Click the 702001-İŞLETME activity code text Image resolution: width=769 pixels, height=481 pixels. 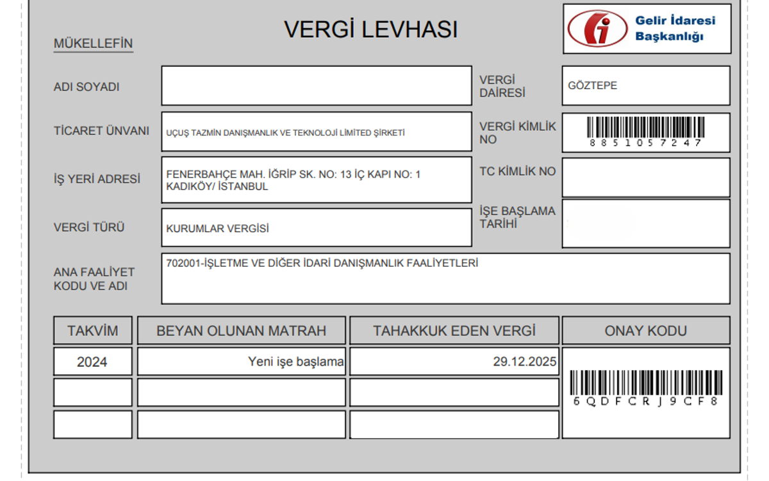322,262
